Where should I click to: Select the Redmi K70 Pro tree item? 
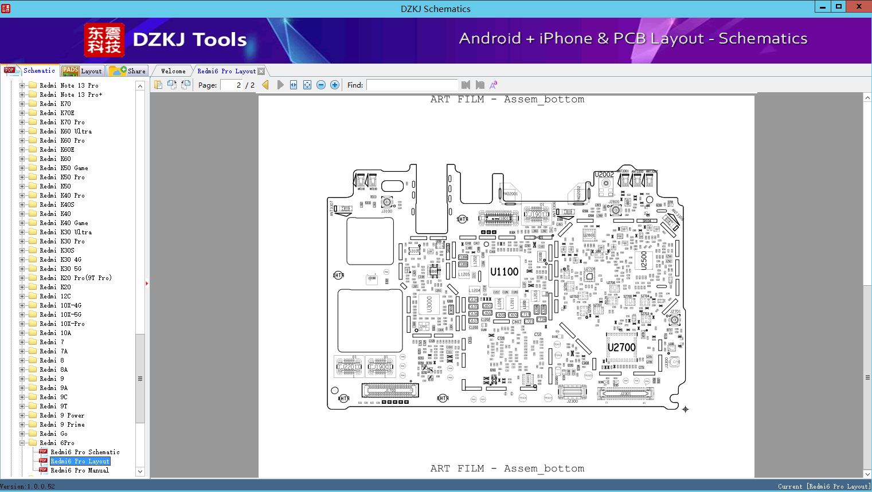point(62,122)
